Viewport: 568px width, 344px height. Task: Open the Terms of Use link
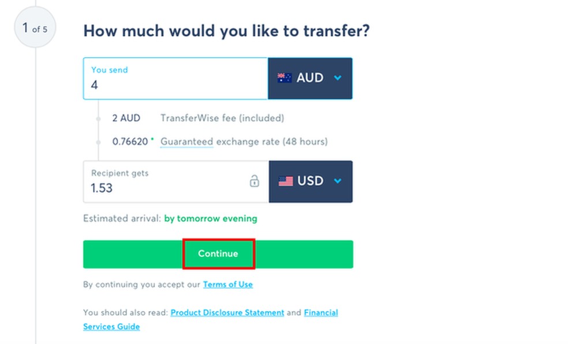point(227,285)
